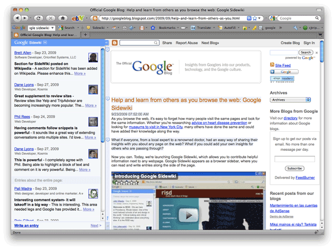Click Report Abuse in Blogger navbar
Screen dimensions: 335x248
click(186, 43)
